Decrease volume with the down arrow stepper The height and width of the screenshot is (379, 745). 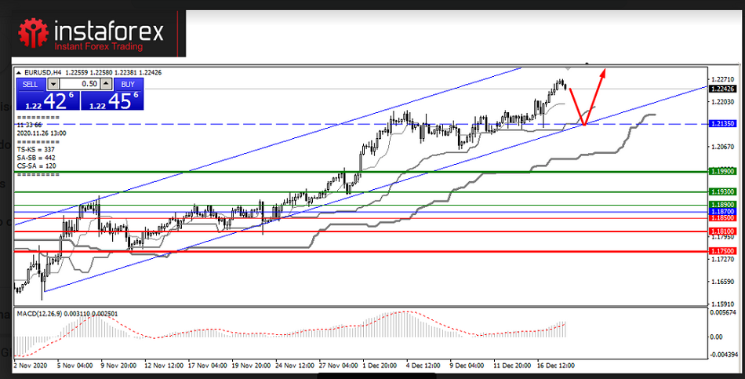[x=53, y=84]
